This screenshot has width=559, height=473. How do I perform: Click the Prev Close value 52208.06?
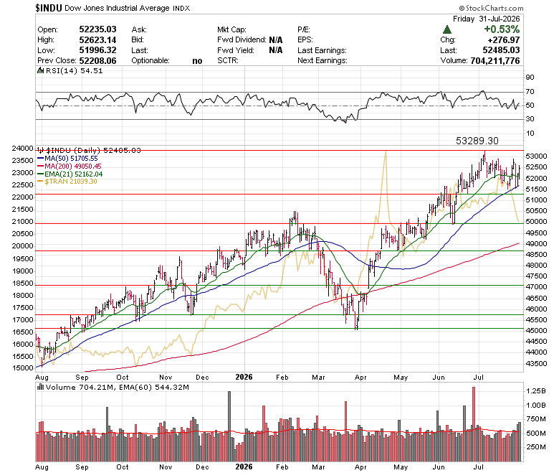(97, 61)
